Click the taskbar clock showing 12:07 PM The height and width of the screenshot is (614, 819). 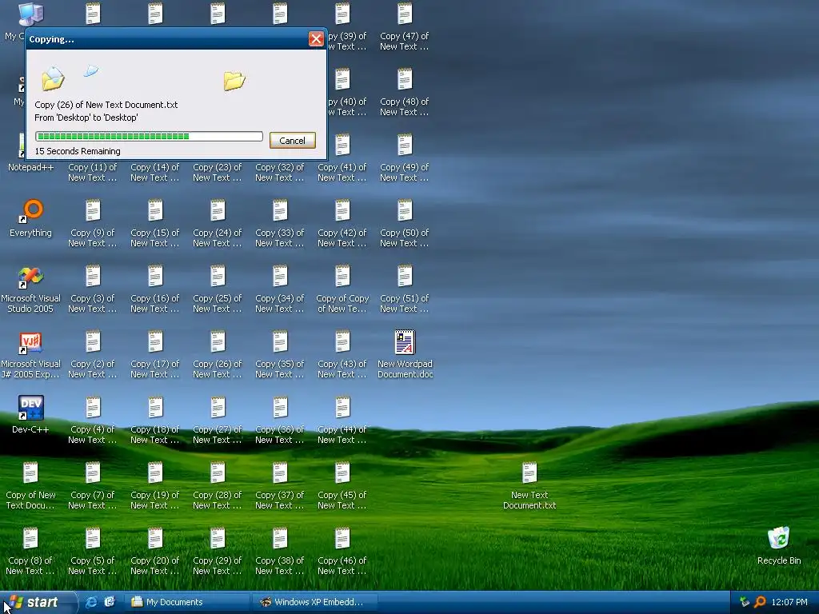789,602
